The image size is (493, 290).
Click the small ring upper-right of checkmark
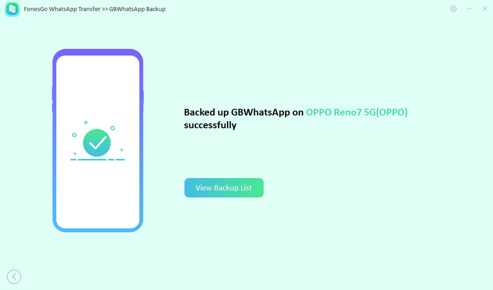click(x=112, y=128)
